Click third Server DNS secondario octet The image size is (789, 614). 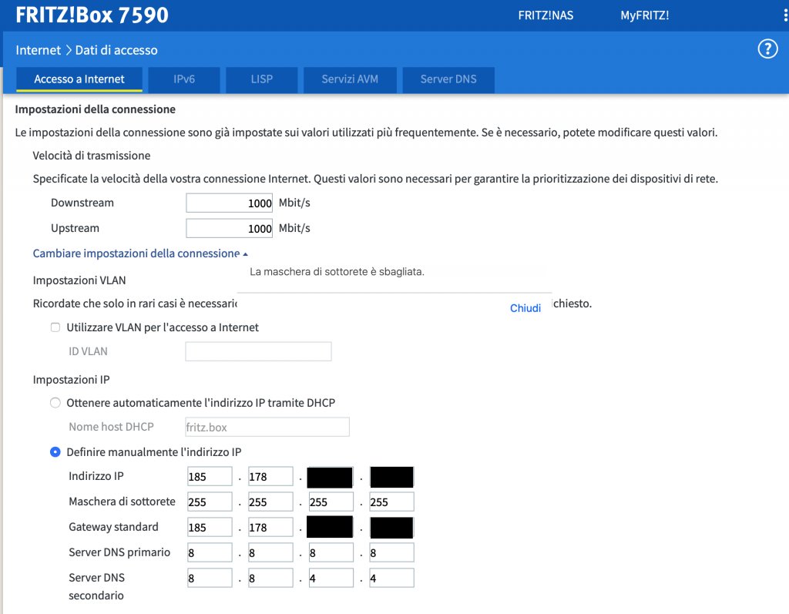(x=331, y=578)
